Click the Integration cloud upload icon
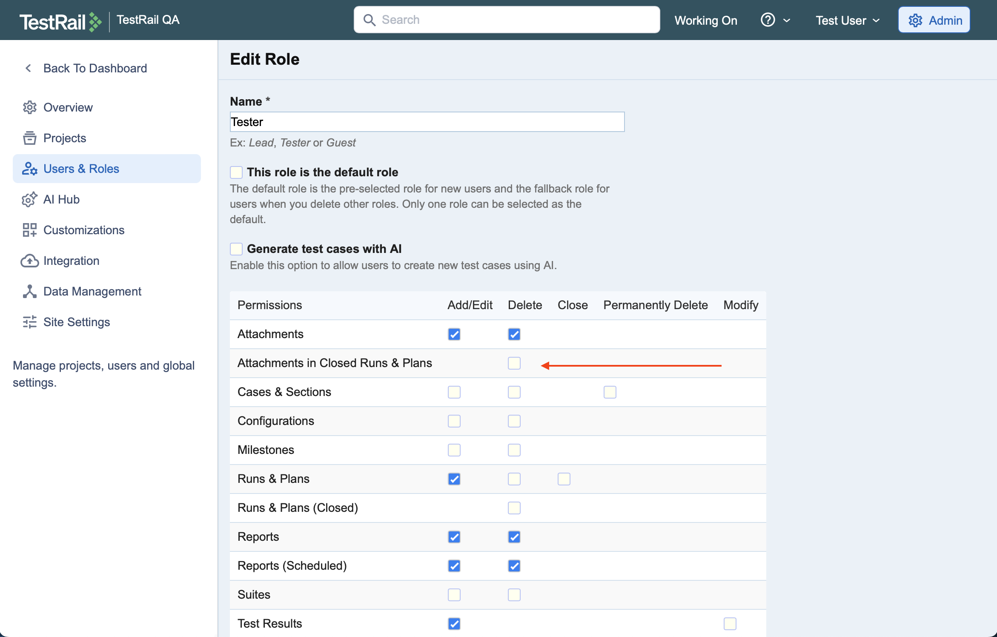Screen dimensions: 997x637 [x=29, y=261]
